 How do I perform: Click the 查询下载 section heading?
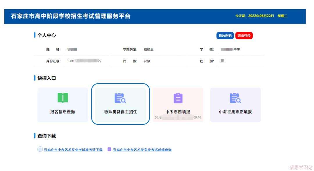point(47,136)
